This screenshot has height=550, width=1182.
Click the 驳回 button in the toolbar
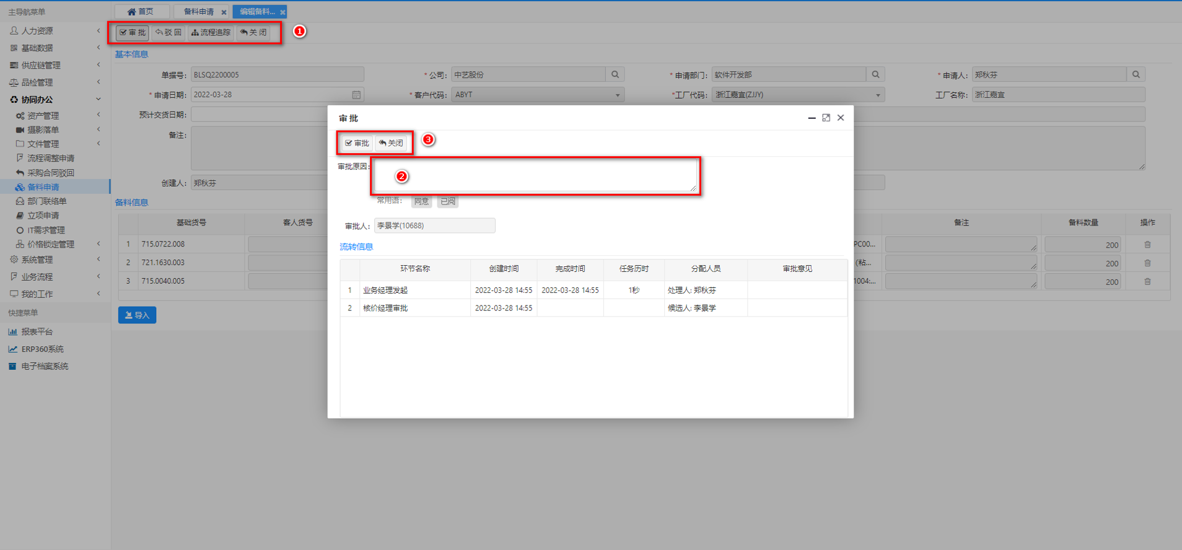pos(169,32)
